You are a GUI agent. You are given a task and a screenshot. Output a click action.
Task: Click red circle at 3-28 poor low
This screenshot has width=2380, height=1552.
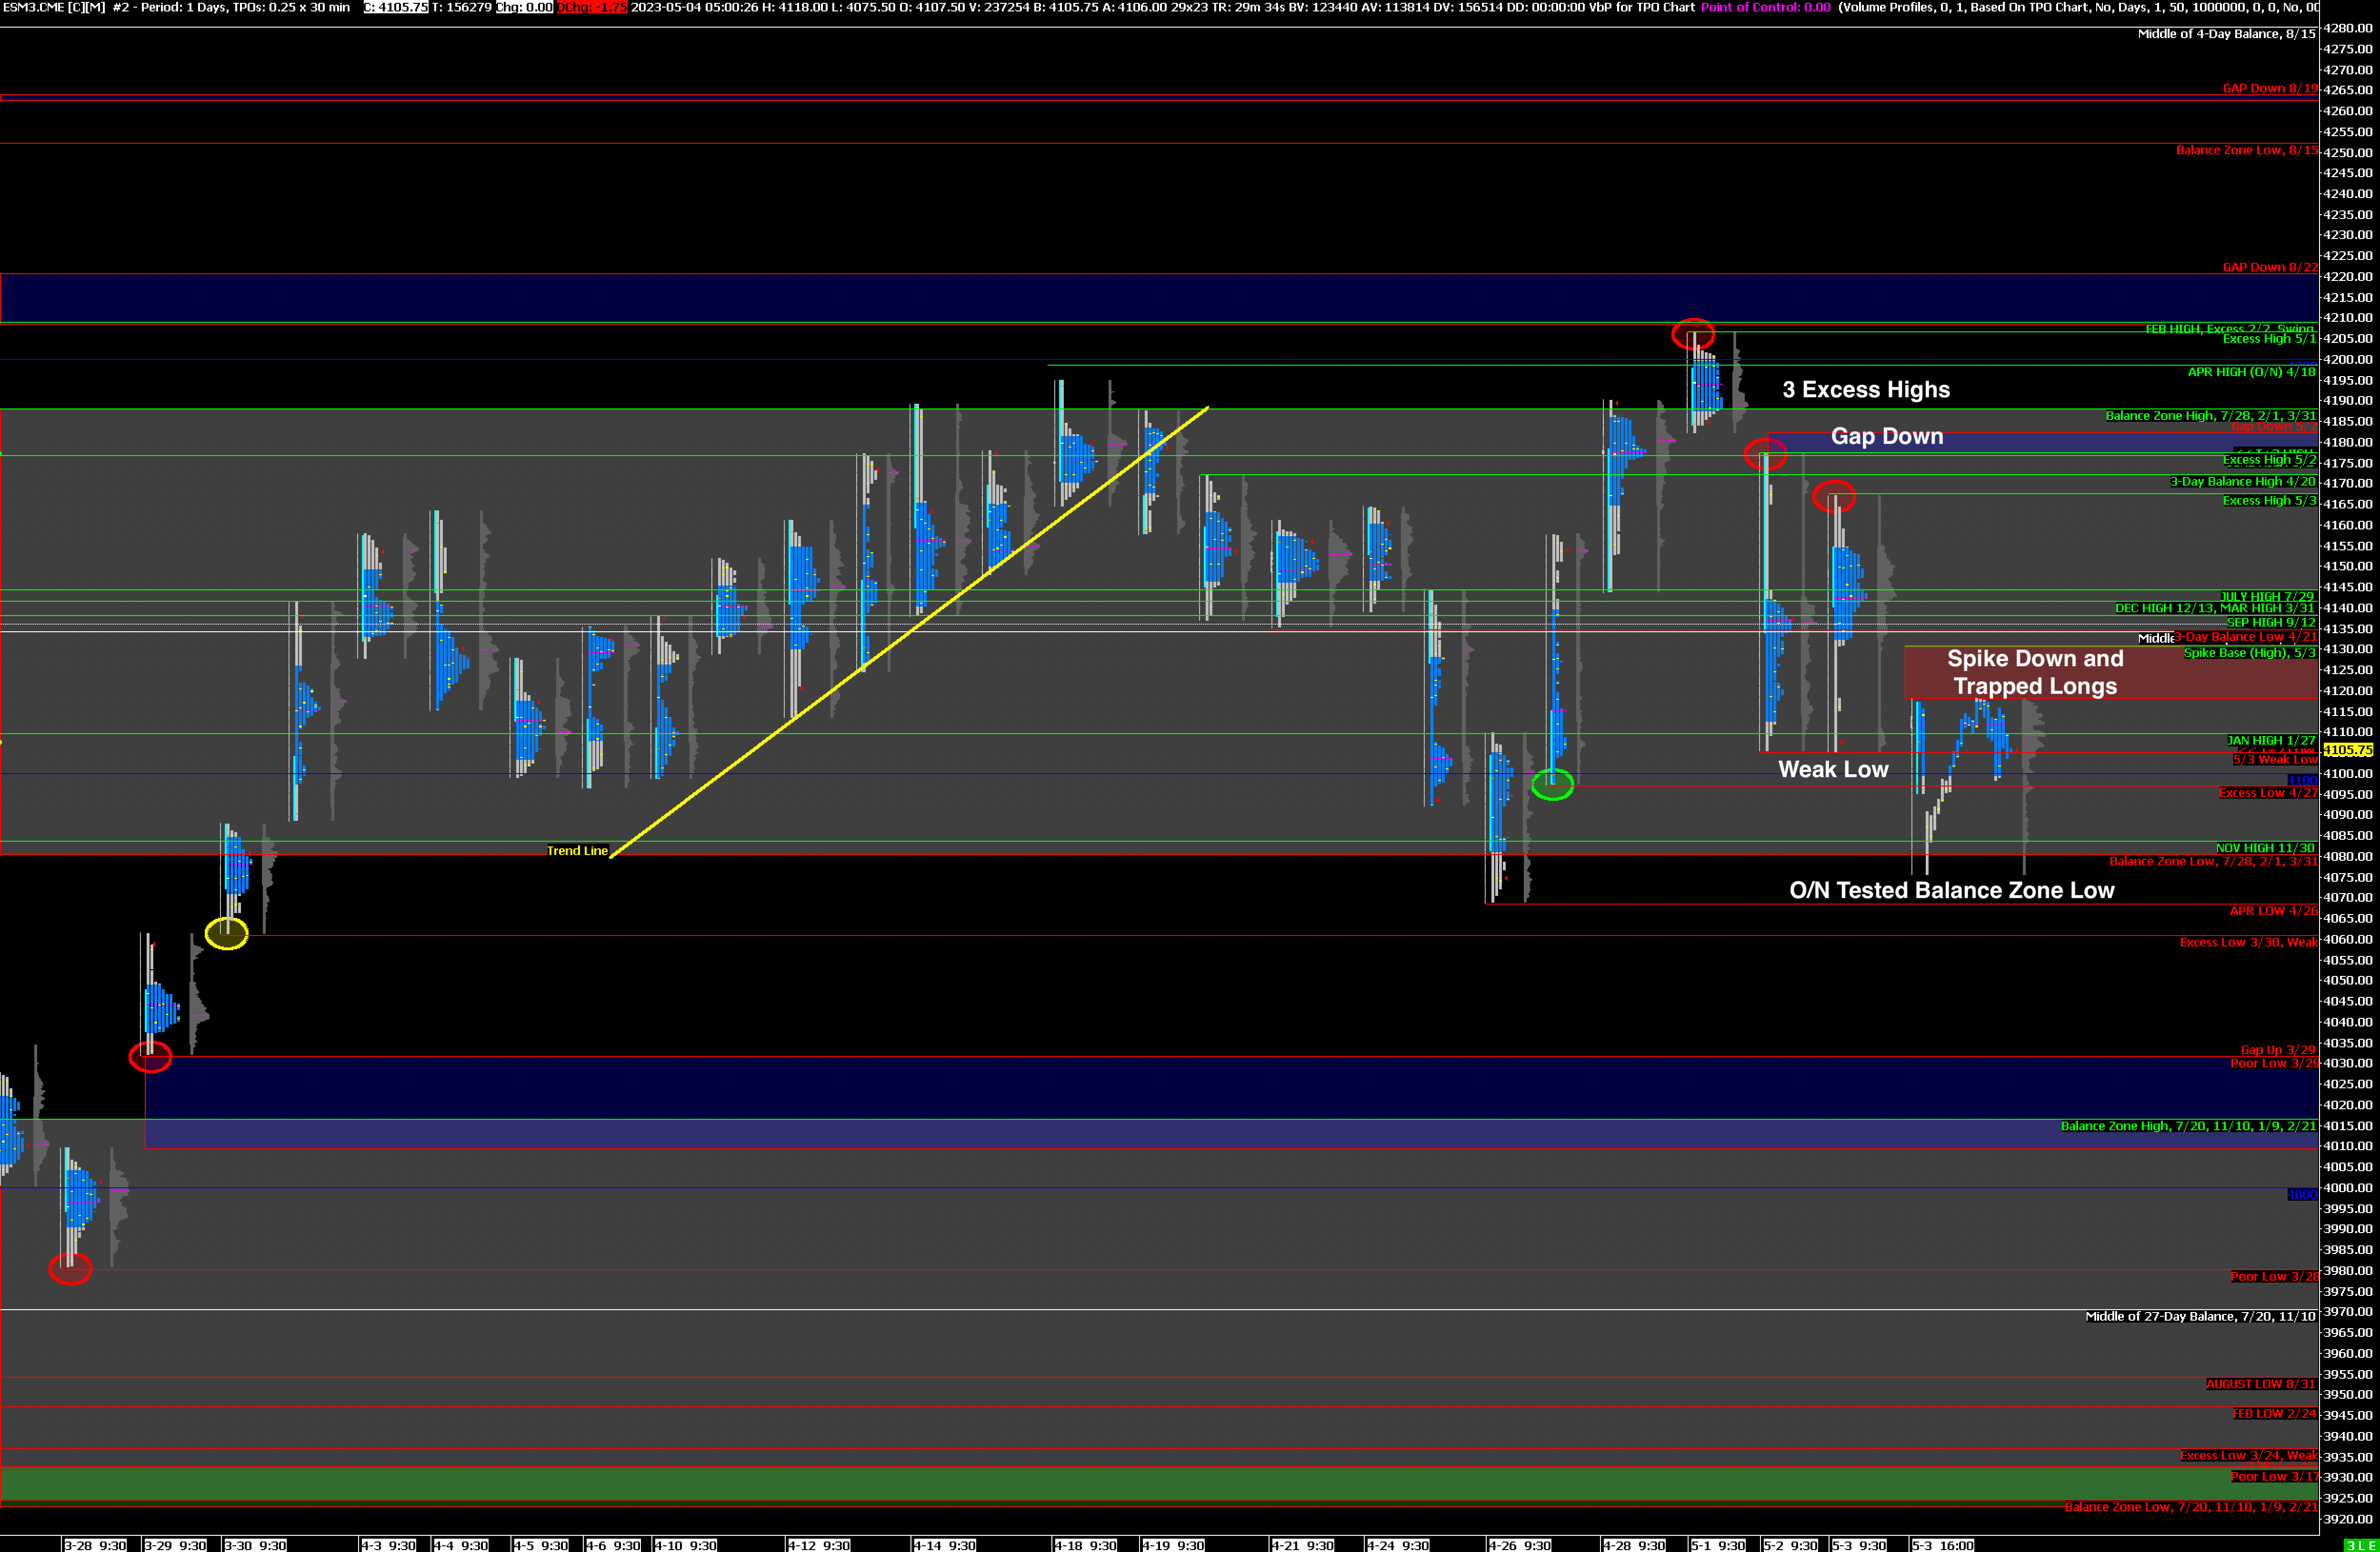70,1269
